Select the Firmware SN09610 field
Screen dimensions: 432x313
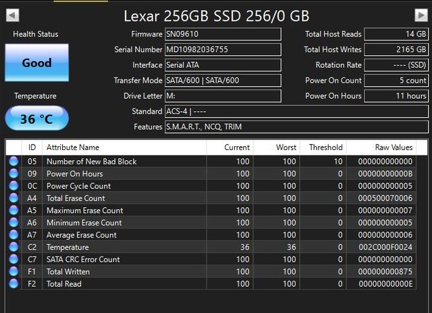223,34
